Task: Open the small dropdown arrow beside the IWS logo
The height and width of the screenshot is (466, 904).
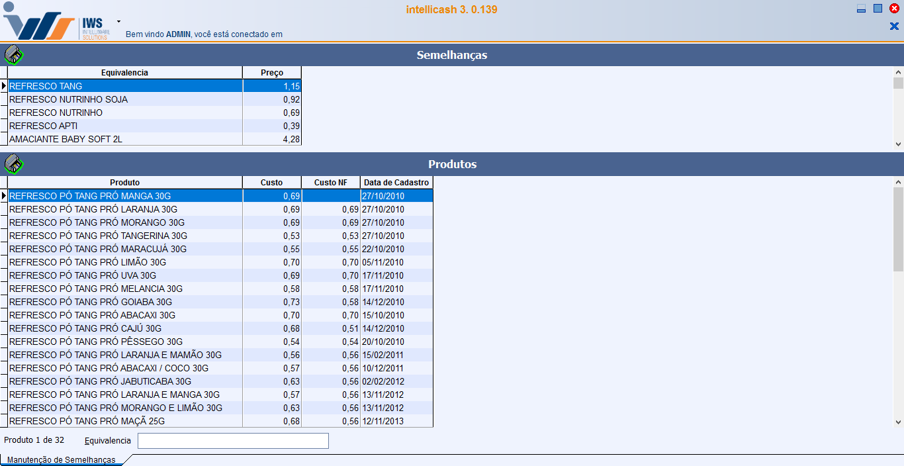Action: coord(118,21)
